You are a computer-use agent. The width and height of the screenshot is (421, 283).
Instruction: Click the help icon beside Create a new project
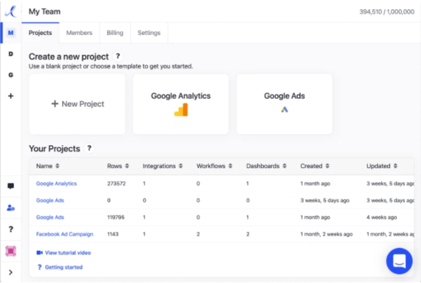pyautogui.click(x=117, y=57)
